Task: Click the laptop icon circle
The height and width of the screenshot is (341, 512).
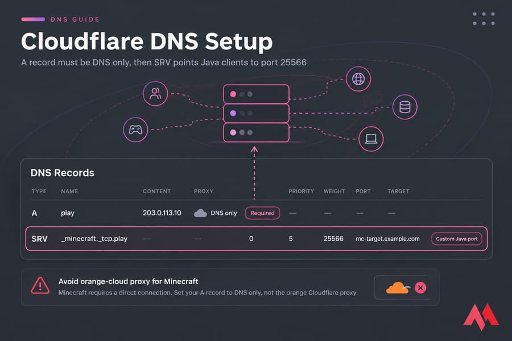Action: [371, 139]
